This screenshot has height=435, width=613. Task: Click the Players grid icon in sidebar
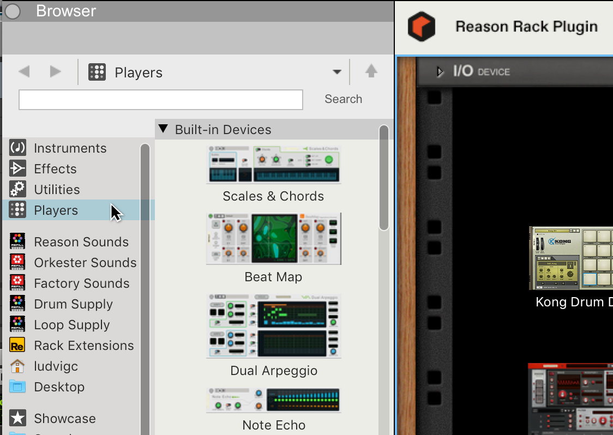17,210
